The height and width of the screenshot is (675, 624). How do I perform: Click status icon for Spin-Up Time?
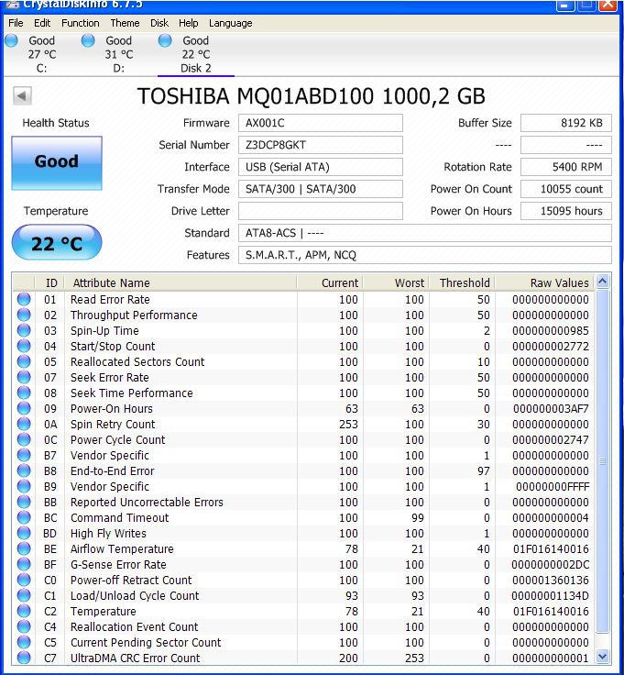pyautogui.click(x=24, y=330)
